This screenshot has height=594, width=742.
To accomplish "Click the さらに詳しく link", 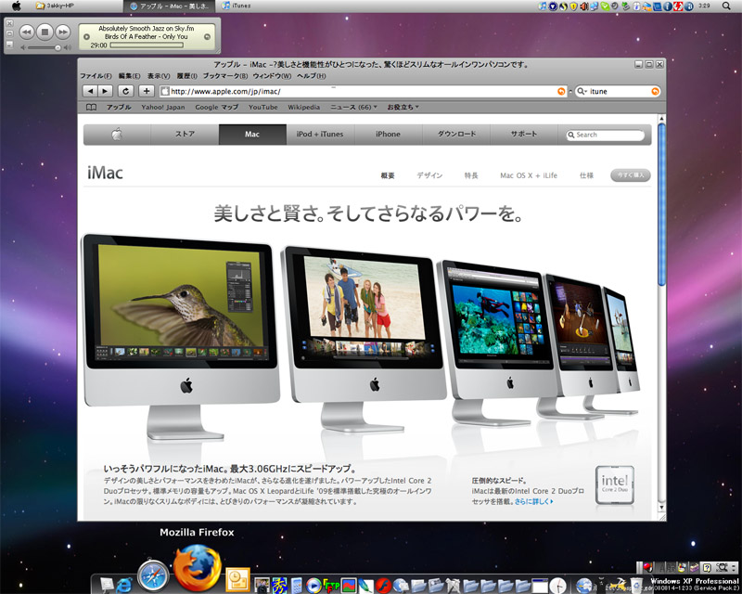I will pyautogui.click(x=535, y=501).
